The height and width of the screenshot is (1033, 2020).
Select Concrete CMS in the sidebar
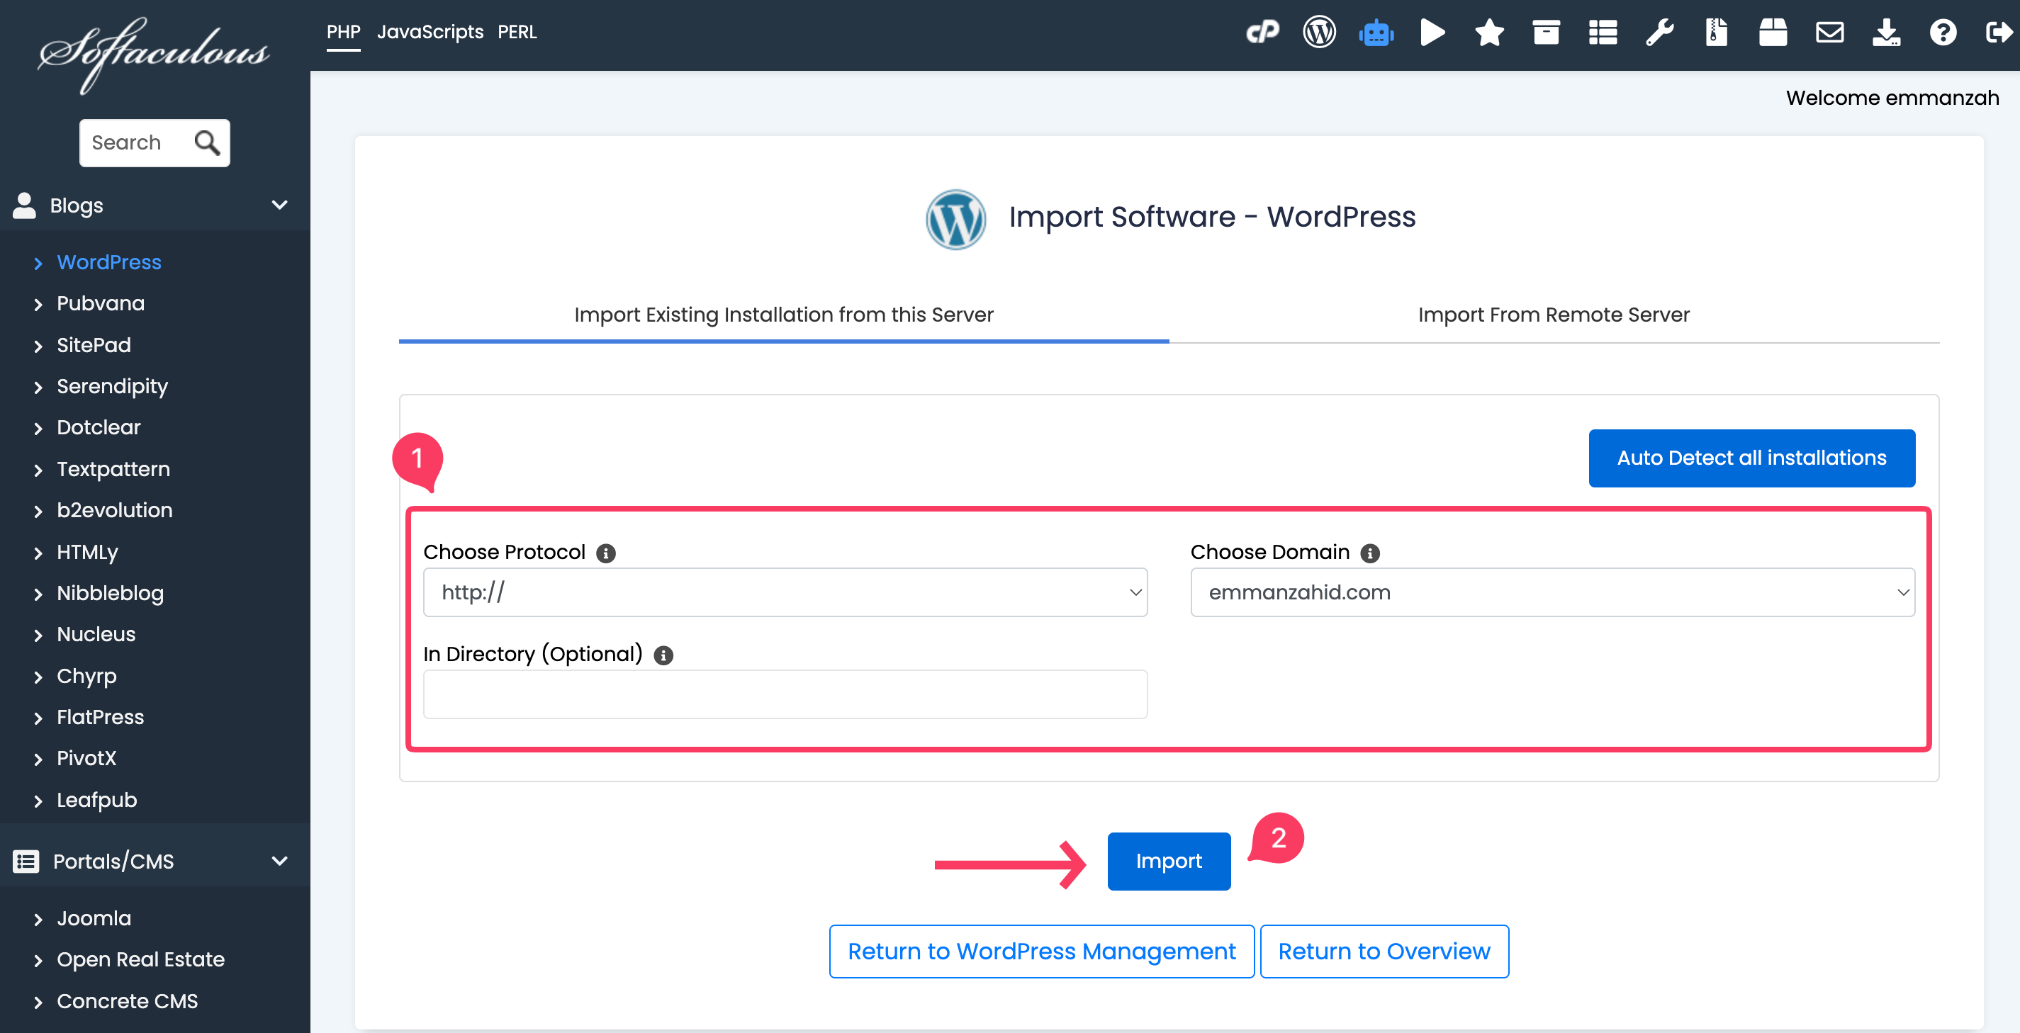tap(127, 1001)
